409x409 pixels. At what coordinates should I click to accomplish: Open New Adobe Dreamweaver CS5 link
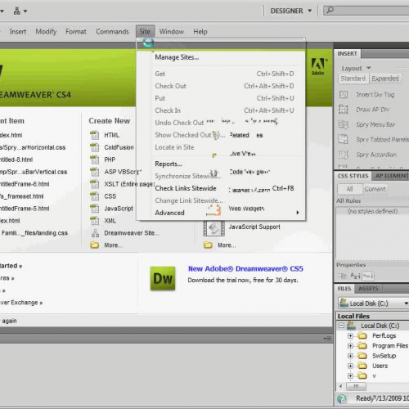245,269
